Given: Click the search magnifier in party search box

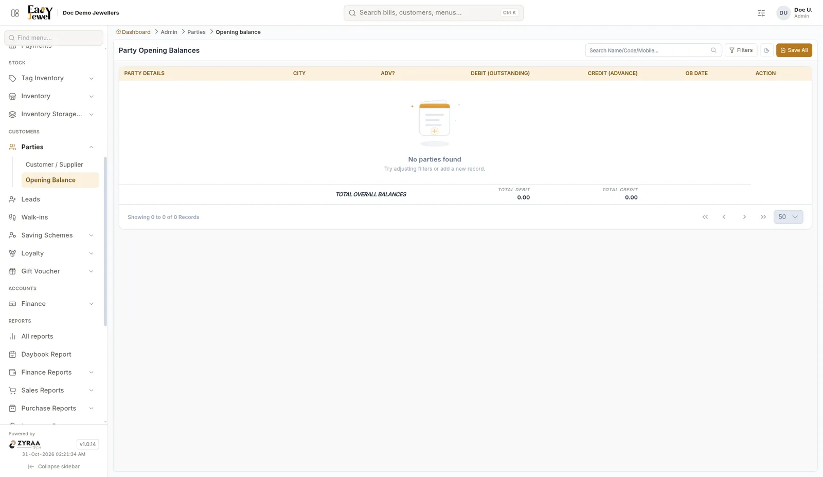Looking at the screenshot, I should (x=713, y=50).
